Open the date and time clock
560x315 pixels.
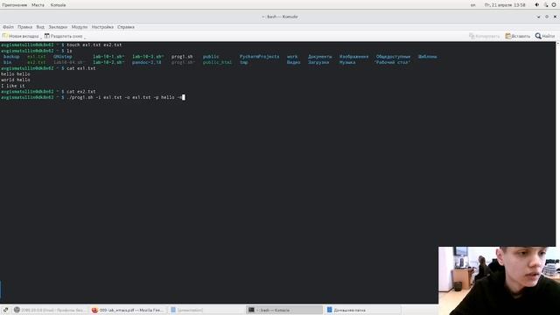pos(505,5)
